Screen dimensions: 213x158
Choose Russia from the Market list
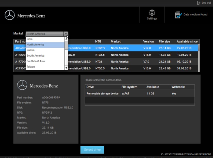(x=45, y=50)
